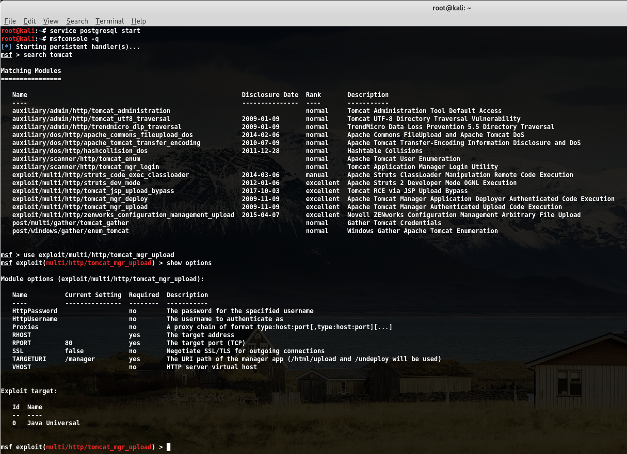Click the "Exploit target:" heading
627x454 pixels.
pyautogui.click(x=29, y=391)
